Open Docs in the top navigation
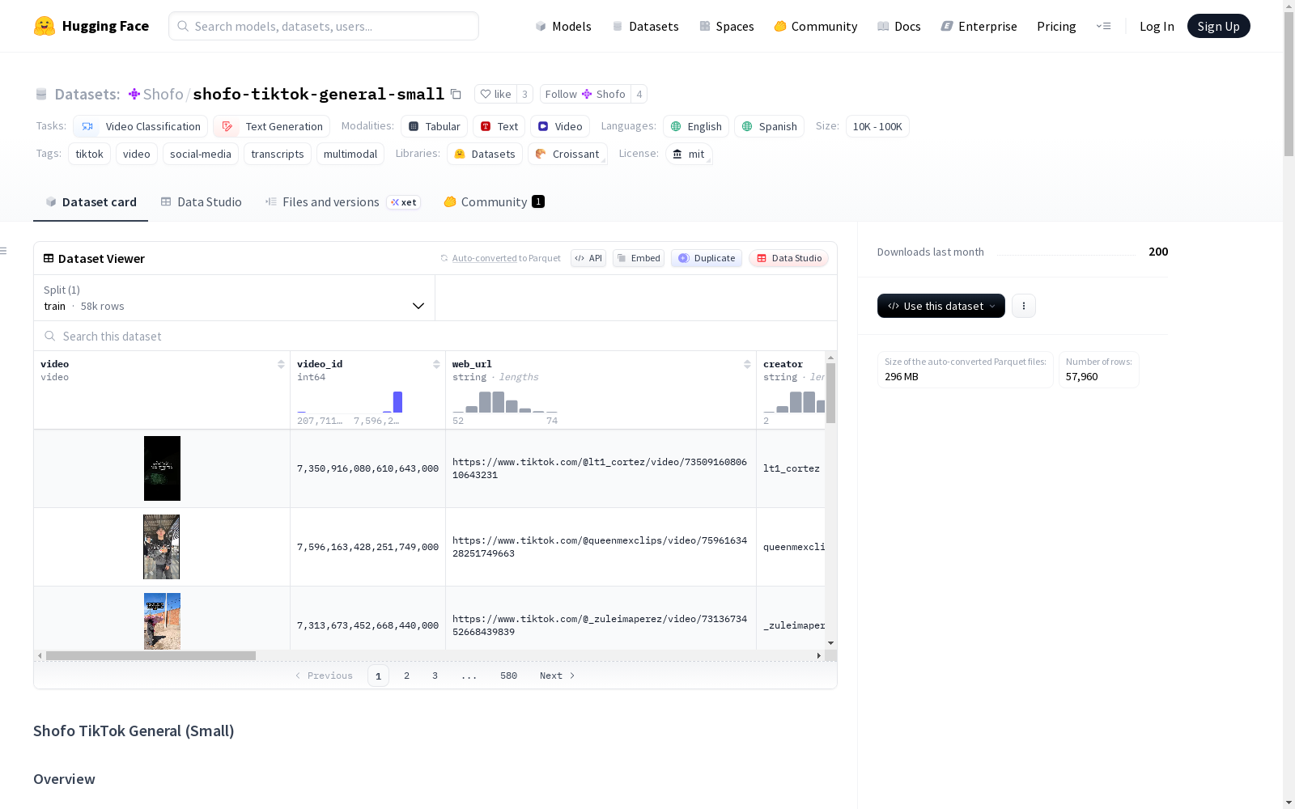The width and height of the screenshot is (1295, 809). click(x=899, y=26)
